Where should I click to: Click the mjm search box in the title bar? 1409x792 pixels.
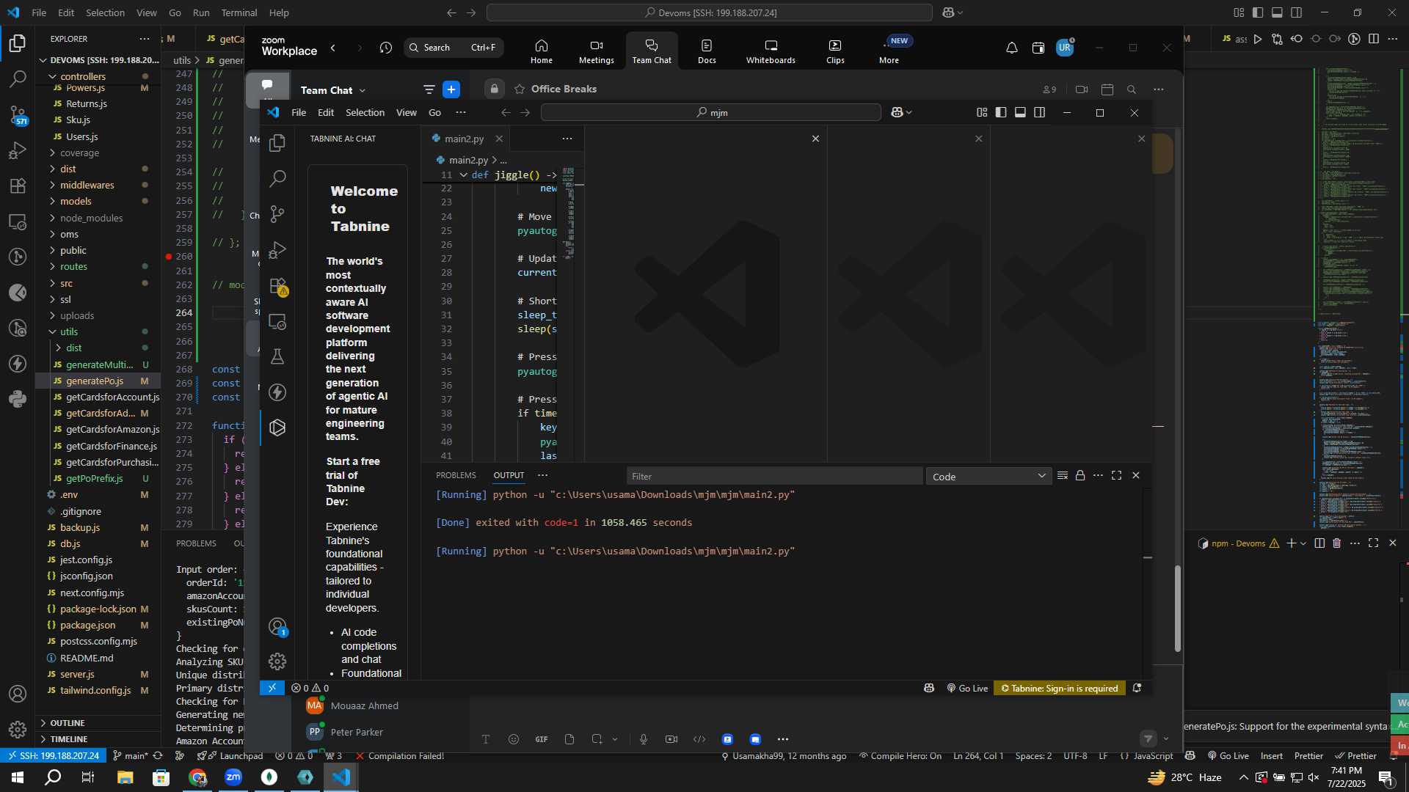click(x=710, y=112)
